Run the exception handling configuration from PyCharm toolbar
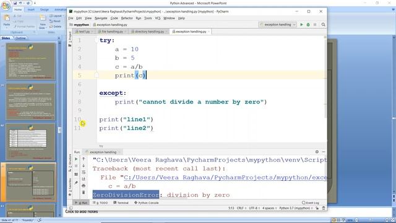Image resolution: width=396 pixels, height=223 pixels. point(301,25)
